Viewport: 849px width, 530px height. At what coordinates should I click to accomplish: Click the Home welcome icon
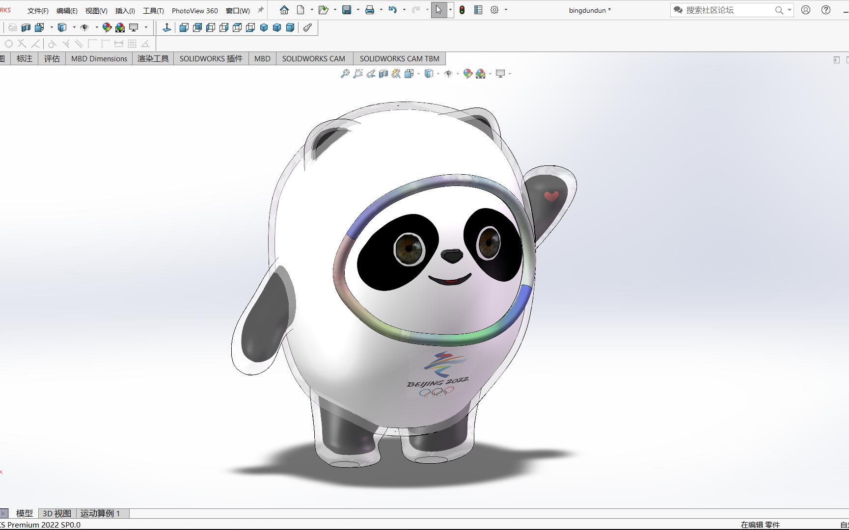284,10
